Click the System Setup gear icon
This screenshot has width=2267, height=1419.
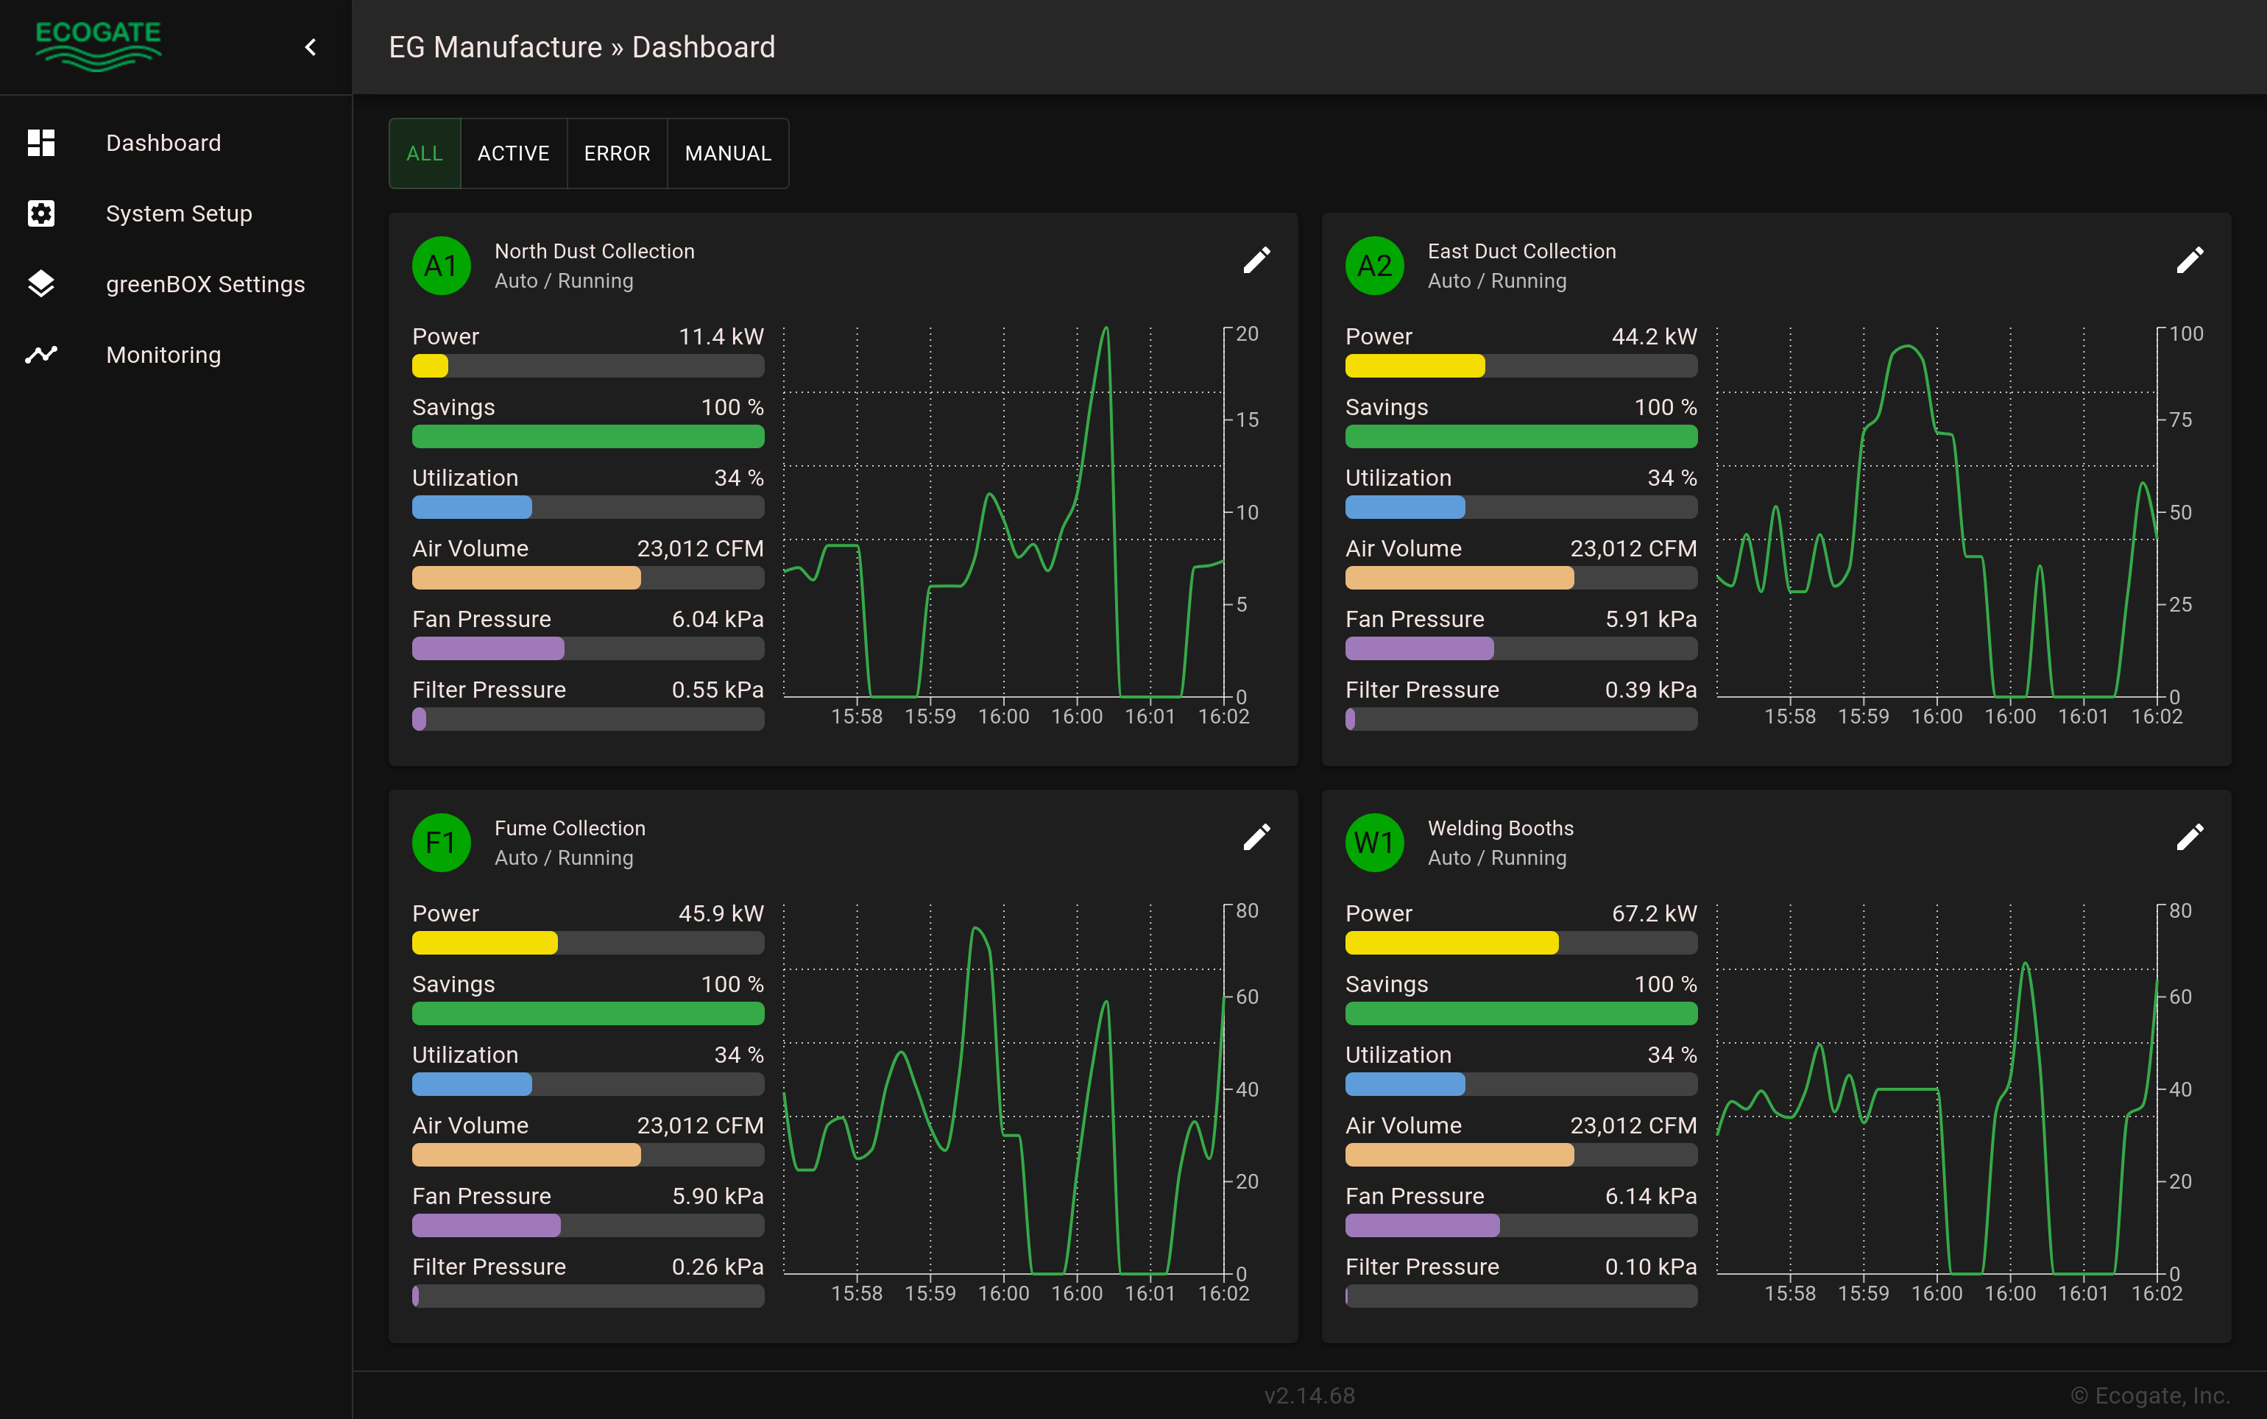41,213
